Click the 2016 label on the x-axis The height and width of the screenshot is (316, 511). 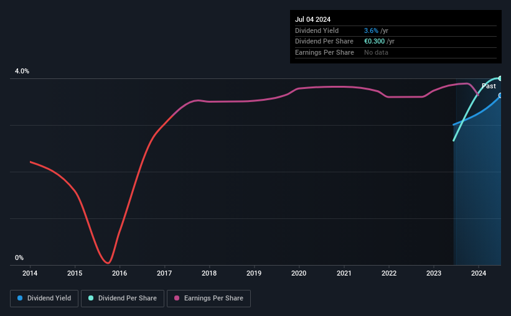[120, 273]
